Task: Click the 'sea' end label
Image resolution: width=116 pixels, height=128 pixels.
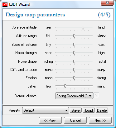Action: (x=48, y=28)
